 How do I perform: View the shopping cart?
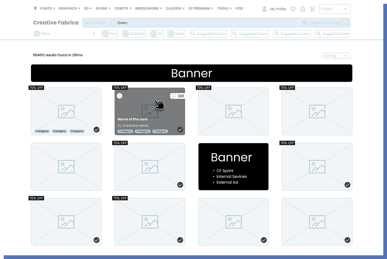pyautogui.click(x=313, y=9)
